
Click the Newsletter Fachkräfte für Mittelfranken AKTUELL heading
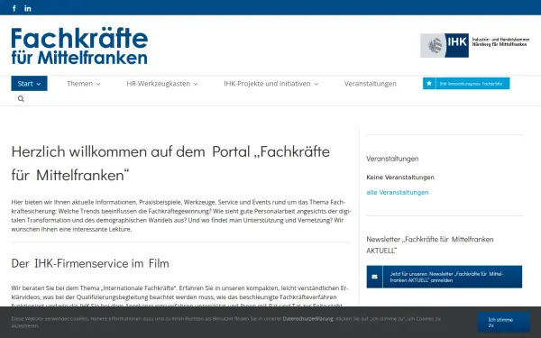(430, 245)
